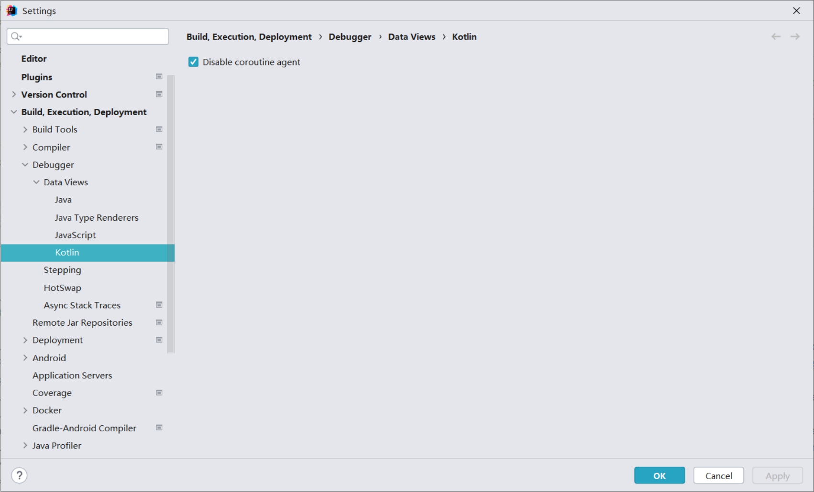The height and width of the screenshot is (492, 814).
Task: Focus the settings search field
Action: point(88,36)
